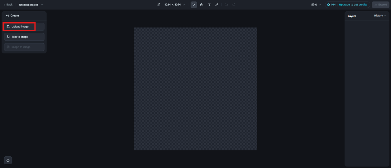Select the brush drawing tool
This screenshot has height=168, width=391.
point(217,5)
